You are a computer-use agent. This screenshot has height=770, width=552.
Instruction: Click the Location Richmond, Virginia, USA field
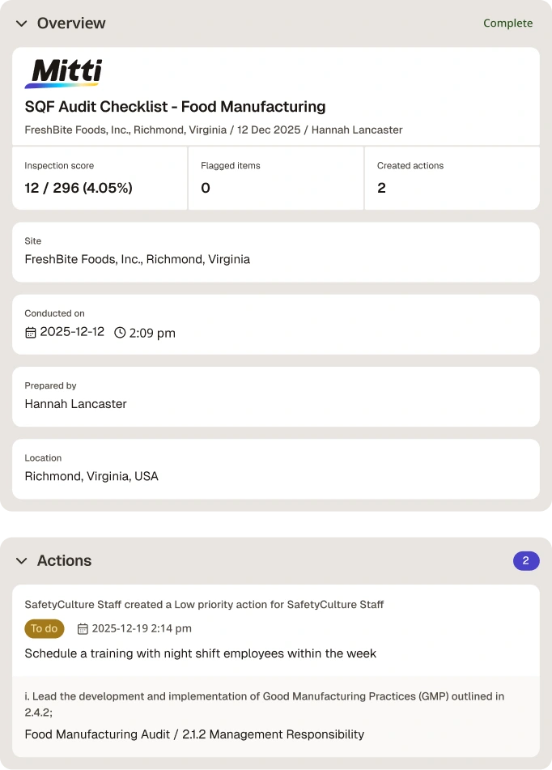(x=275, y=469)
